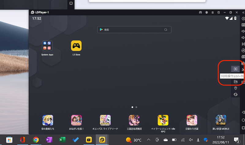Click the Play Store search field
This screenshot has width=245, height=145.
point(134,30)
